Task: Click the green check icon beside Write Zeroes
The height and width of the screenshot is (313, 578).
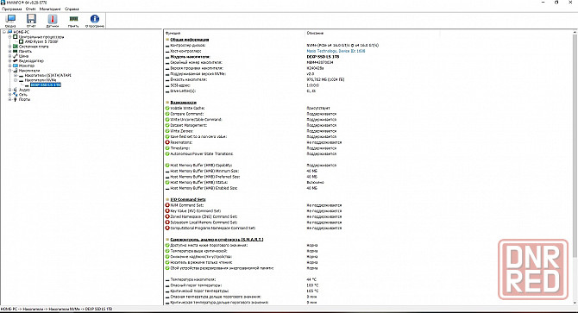Action: [x=167, y=131]
